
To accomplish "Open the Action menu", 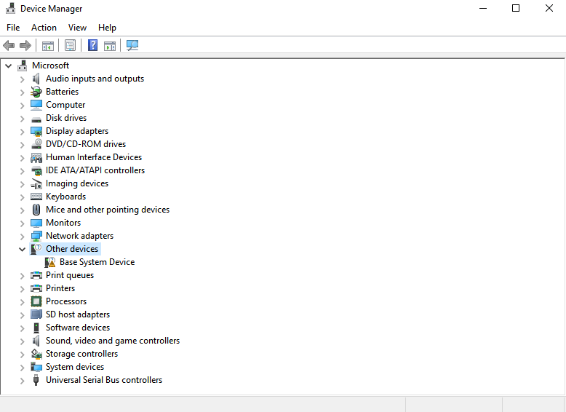I will click(44, 28).
